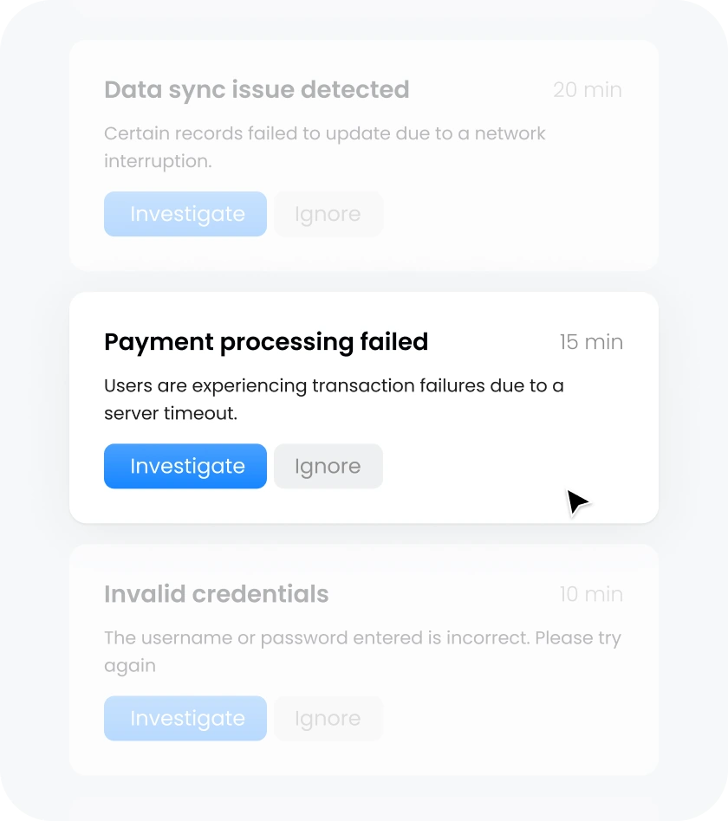Open the 'Data sync issue detected' title

257,90
